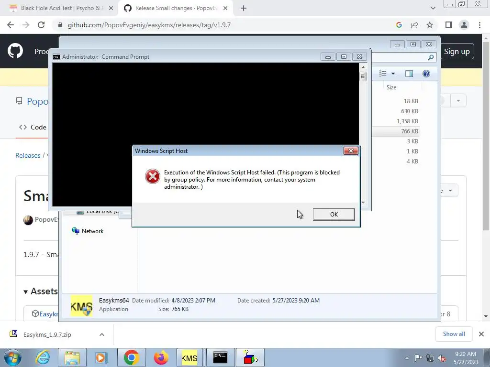490x367 pixels.
Task: Toggle the Chrome side panel icon
Action: point(449,25)
